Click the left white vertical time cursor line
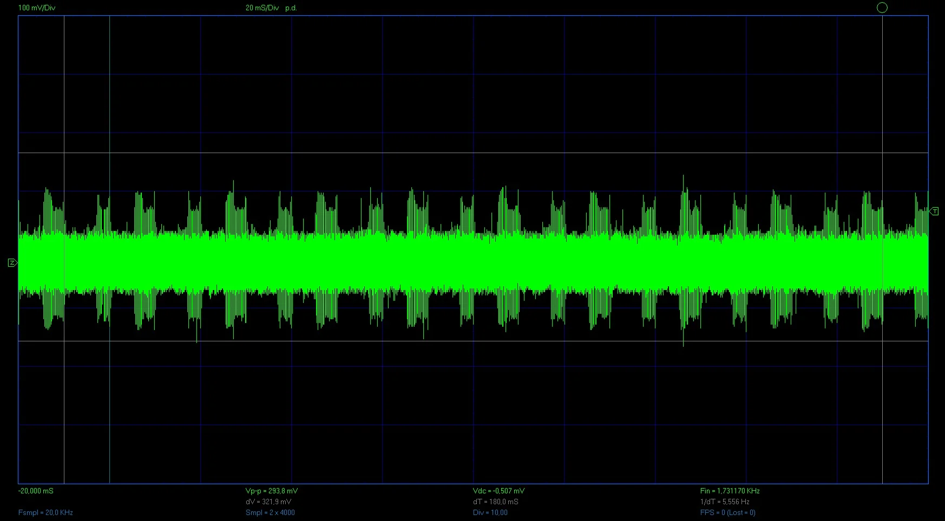 64,249
